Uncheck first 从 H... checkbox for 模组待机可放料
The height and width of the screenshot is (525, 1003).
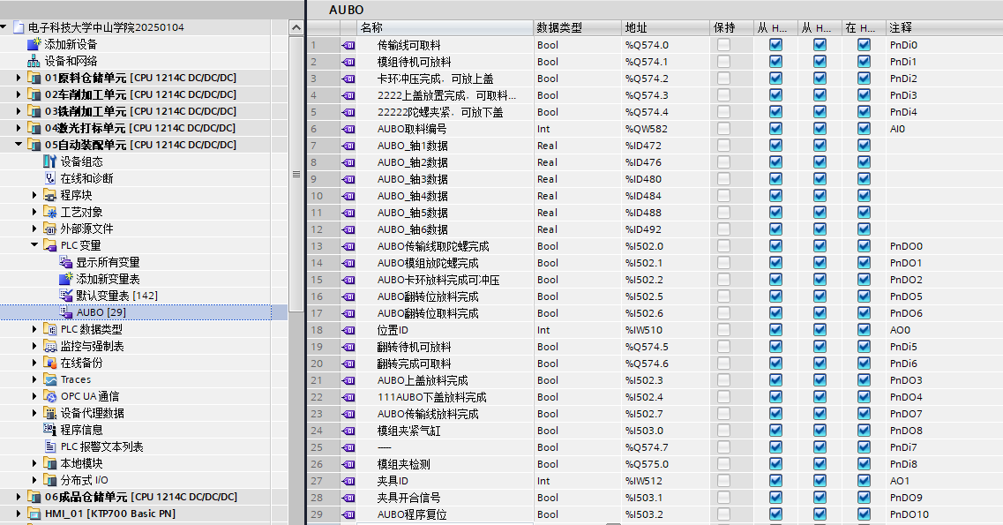click(x=776, y=62)
